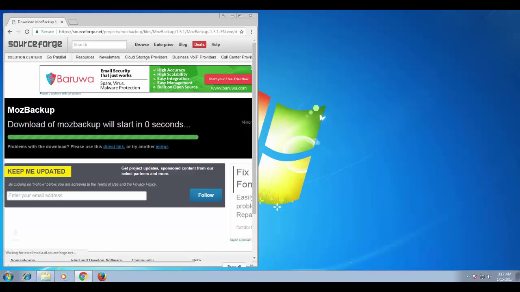Open the volume speaker icon

click(x=490, y=277)
